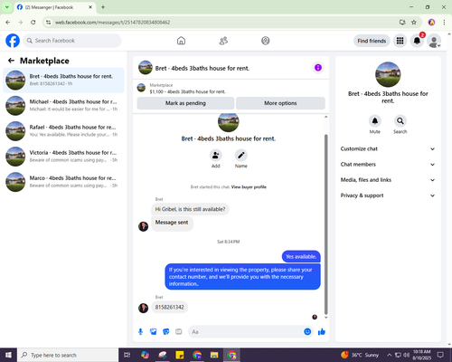Open the $1,100 Marketplace listing link
The image size is (452, 362).
pos(187,91)
